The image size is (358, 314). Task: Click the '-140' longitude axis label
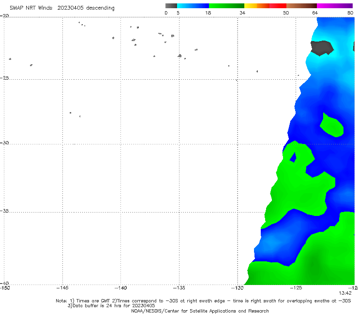tap(120, 288)
